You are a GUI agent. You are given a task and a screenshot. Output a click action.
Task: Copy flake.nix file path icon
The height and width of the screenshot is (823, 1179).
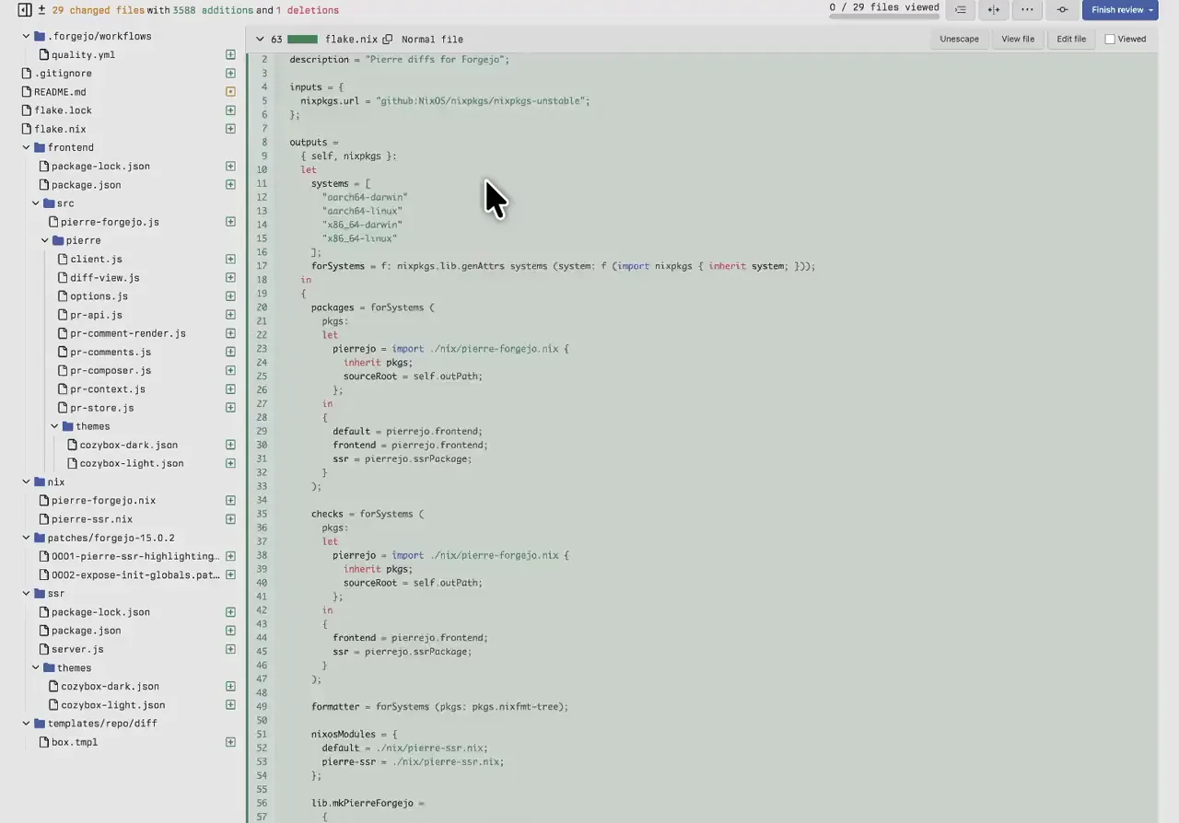388,40
